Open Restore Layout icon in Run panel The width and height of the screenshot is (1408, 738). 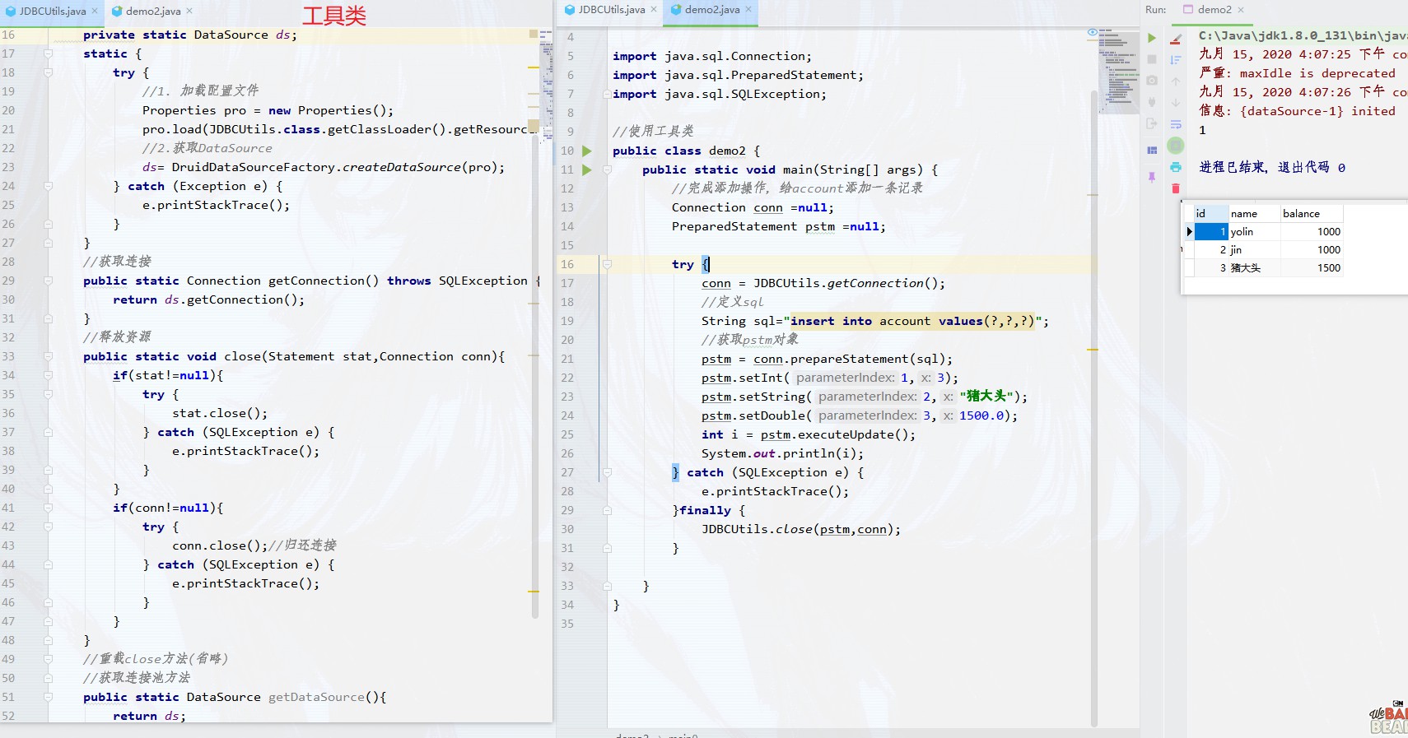pos(1152,150)
